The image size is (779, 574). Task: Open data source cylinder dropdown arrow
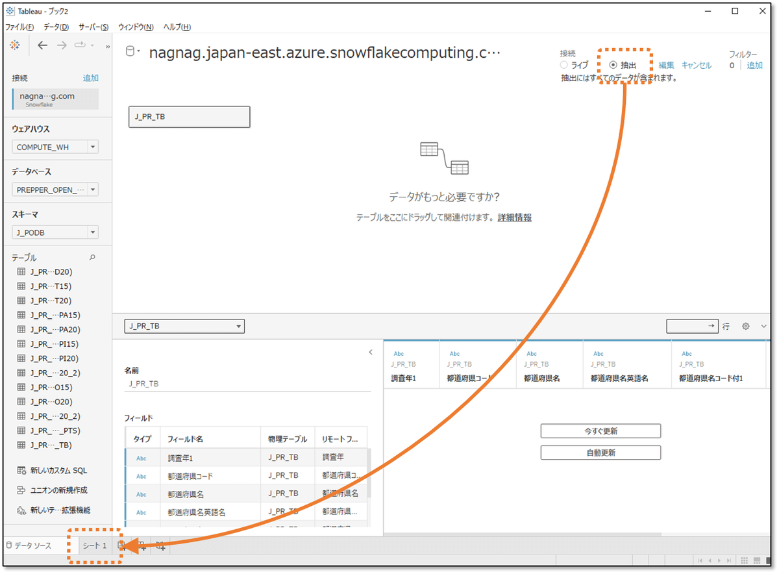(x=138, y=51)
